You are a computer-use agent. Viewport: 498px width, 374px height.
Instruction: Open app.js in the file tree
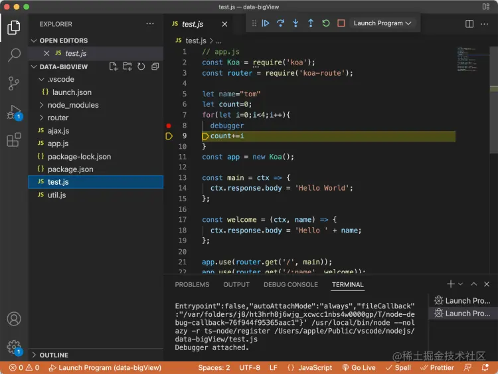(95, 143)
